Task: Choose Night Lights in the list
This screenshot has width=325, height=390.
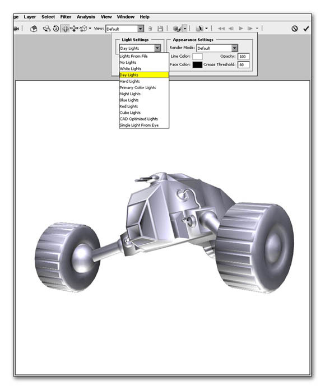Action: coord(144,94)
